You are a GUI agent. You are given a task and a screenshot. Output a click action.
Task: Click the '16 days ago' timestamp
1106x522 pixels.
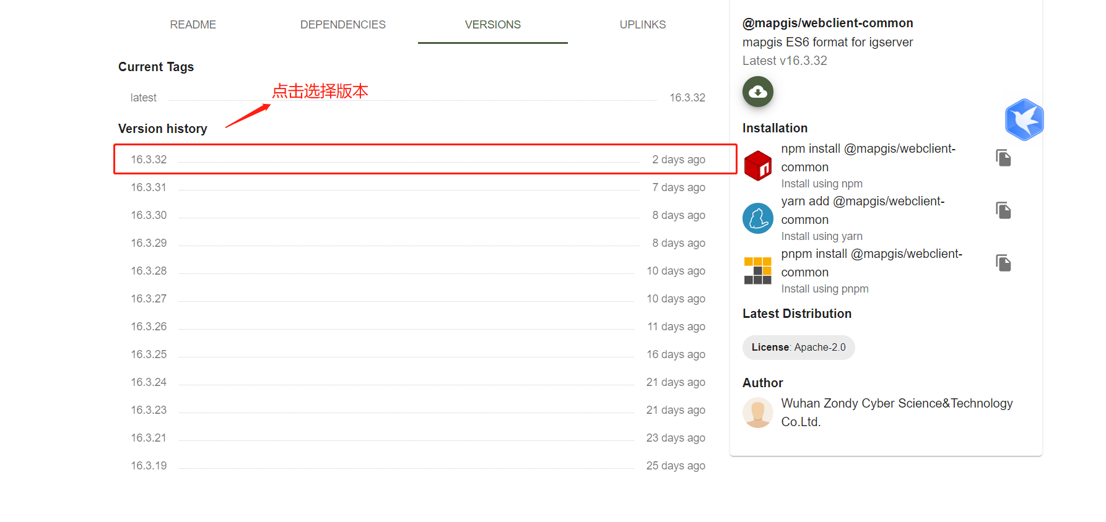pyautogui.click(x=676, y=354)
